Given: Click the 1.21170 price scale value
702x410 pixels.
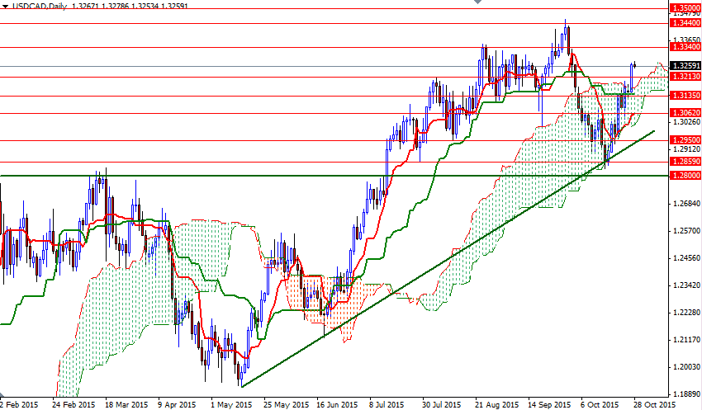Looking at the screenshot, I should pyautogui.click(x=685, y=340).
